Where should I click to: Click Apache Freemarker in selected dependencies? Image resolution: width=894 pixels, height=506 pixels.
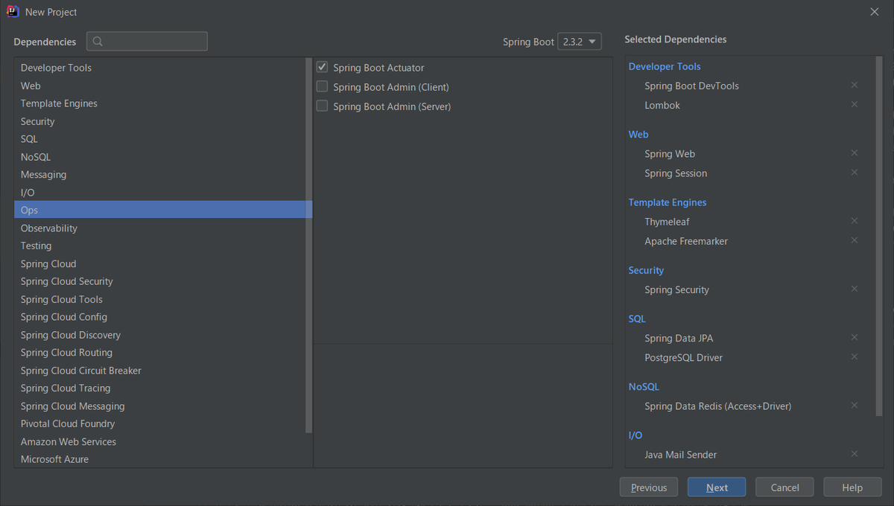(686, 240)
